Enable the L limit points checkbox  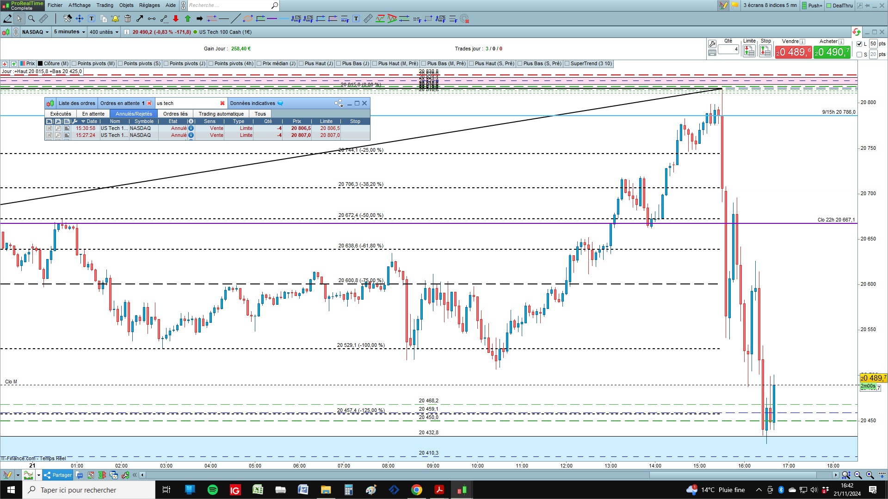[x=859, y=44]
